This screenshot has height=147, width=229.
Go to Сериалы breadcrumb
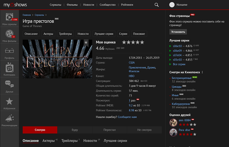[40, 15]
